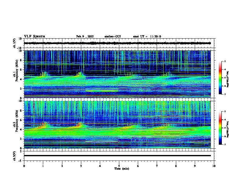Click time axis tick label "3"
Image resolution: width=241 pixels, height=186 pixels.
(81, 166)
